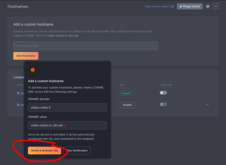
Task: Open the http://status.nabla.fi link
Action: pyautogui.click(x=157, y=6)
